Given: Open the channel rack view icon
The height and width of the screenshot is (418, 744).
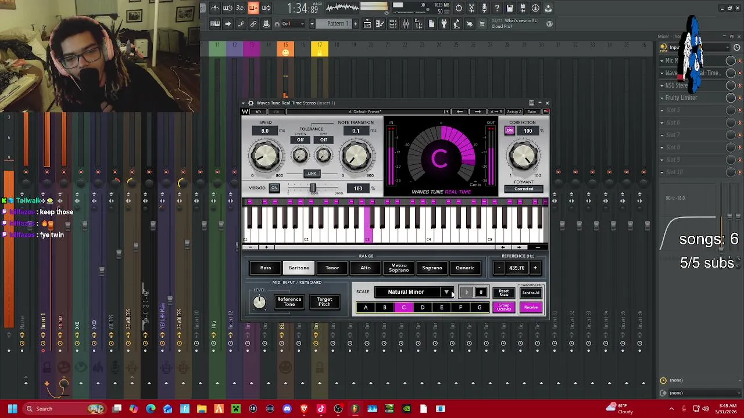Looking at the screenshot, I should [x=393, y=24].
